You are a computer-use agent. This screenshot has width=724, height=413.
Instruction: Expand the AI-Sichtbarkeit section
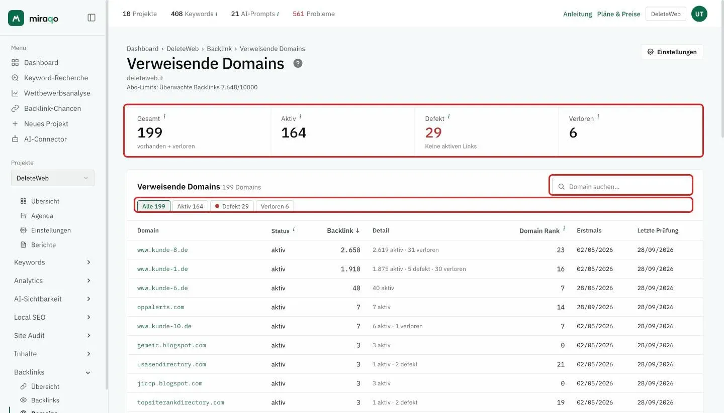(x=52, y=299)
